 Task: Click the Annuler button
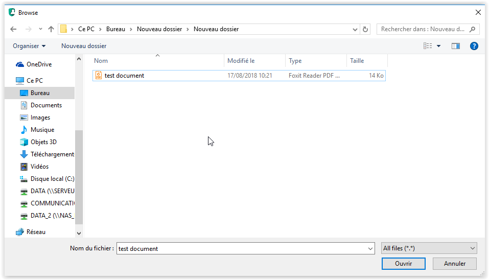(454, 264)
